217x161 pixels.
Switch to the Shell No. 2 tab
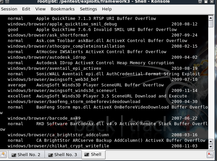click(26, 154)
